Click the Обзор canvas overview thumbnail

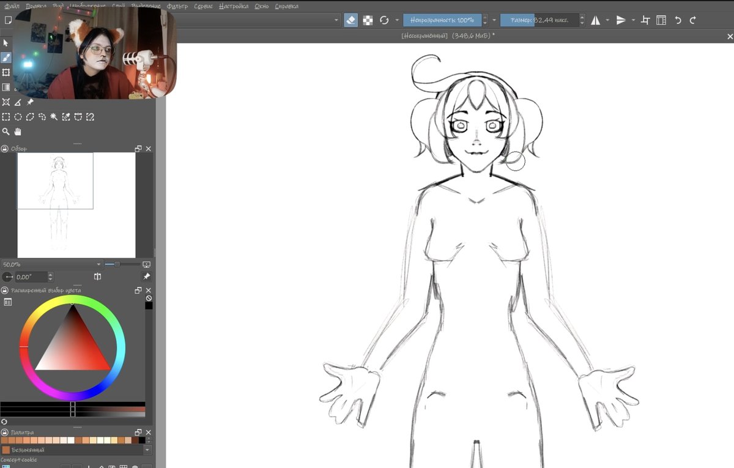[76, 205]
